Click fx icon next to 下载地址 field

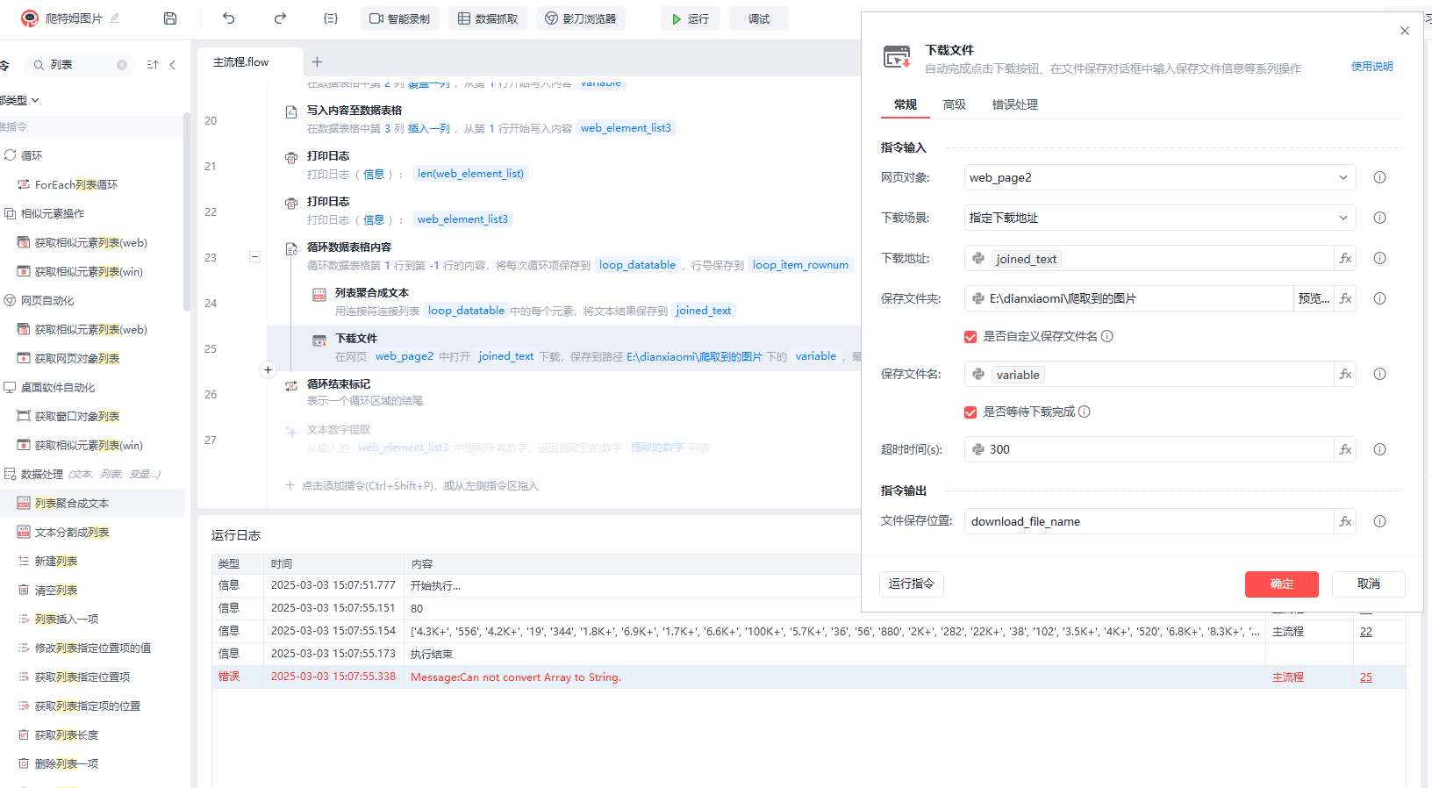pos(1345,258)
